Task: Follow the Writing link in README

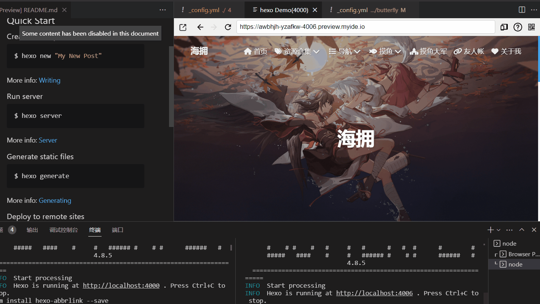Action: (50, 80)
